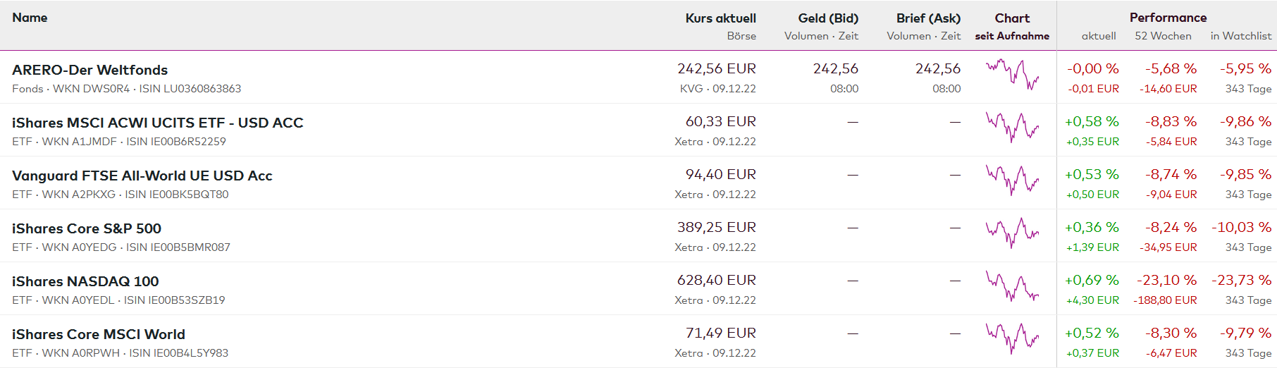Open the iShares MSCI ACWI sparkline chart
This screenshot has height=368, width=1277.
pos(1012,128)
